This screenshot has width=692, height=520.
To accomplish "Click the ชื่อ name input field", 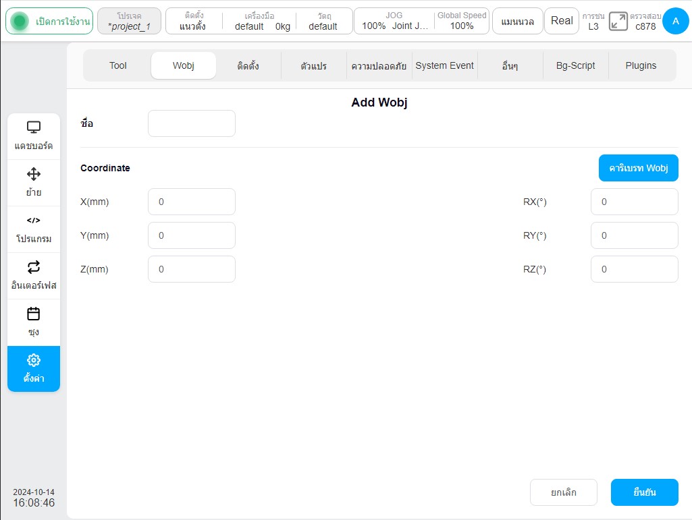I will [192, 123].
